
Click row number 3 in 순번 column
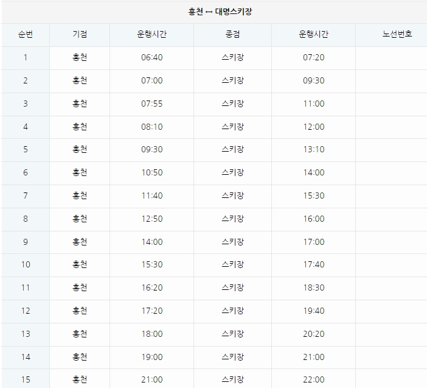[26, 104]
